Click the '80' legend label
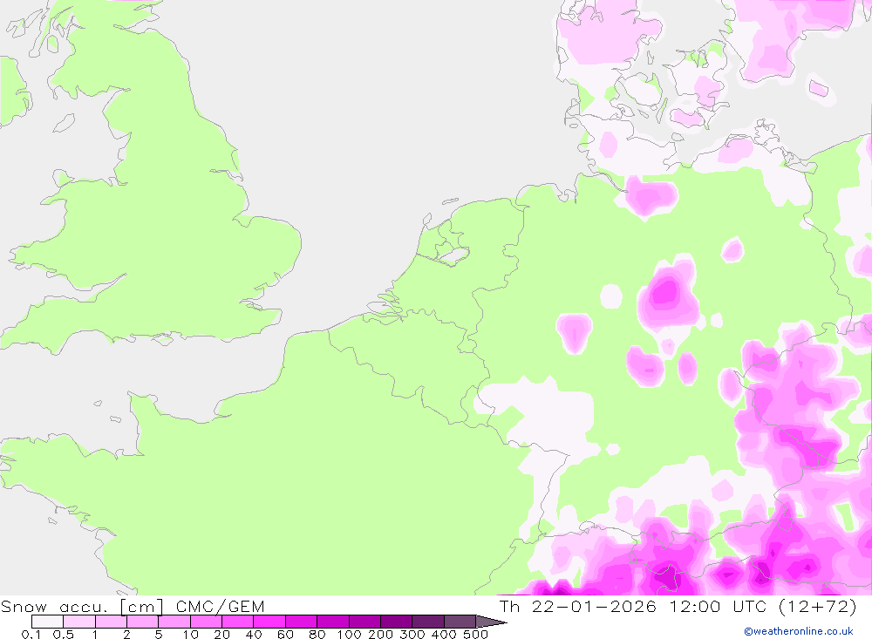Viewport: 872px width, 639px height. [x=317, y=634]
